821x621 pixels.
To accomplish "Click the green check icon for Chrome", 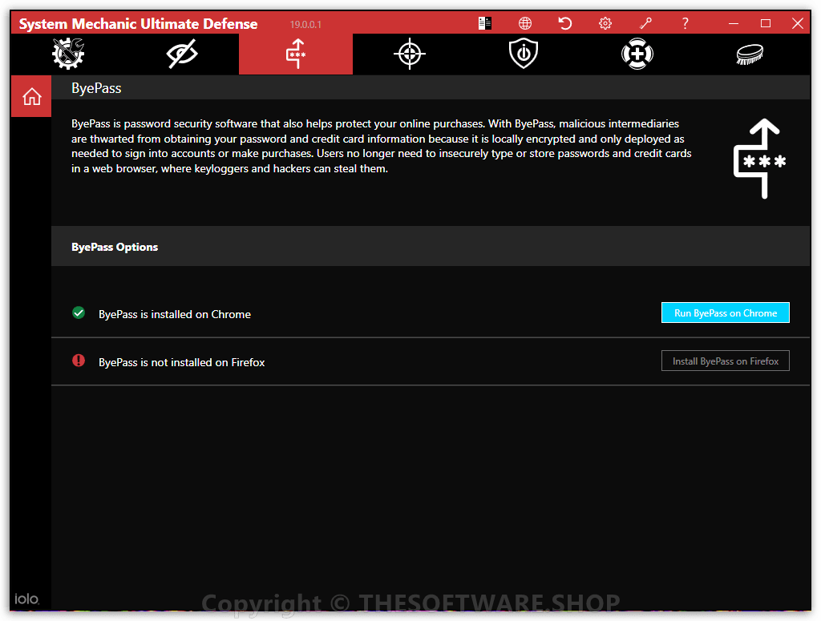I will [79, 313].
